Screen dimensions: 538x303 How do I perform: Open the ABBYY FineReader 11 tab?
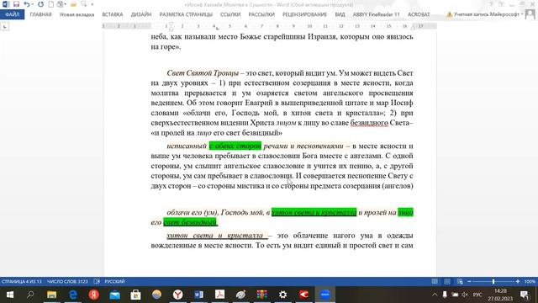[376, 14]
